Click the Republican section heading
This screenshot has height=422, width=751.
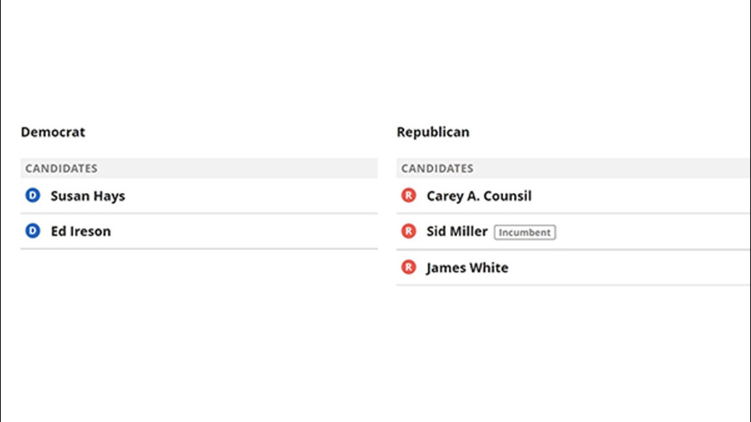(x=433, y=132)
